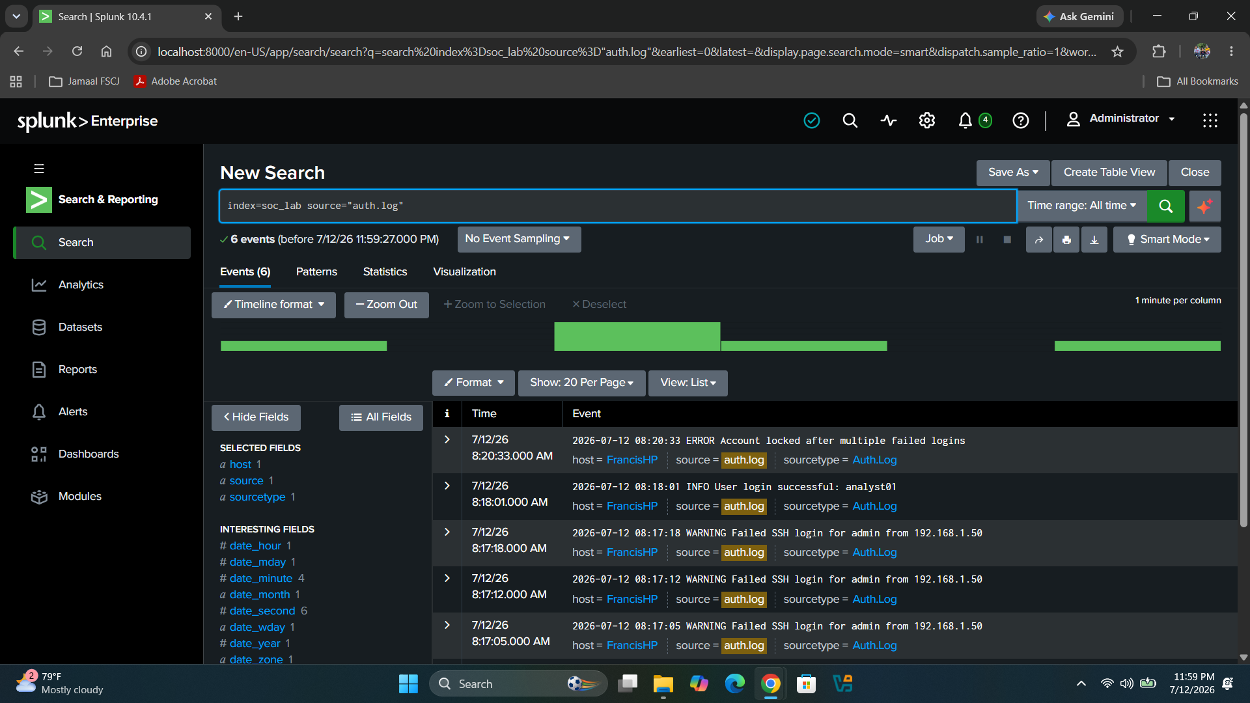This screenshot has width=1250, height=703.
Task: Share the search job
Action: tap(1039, 240)
